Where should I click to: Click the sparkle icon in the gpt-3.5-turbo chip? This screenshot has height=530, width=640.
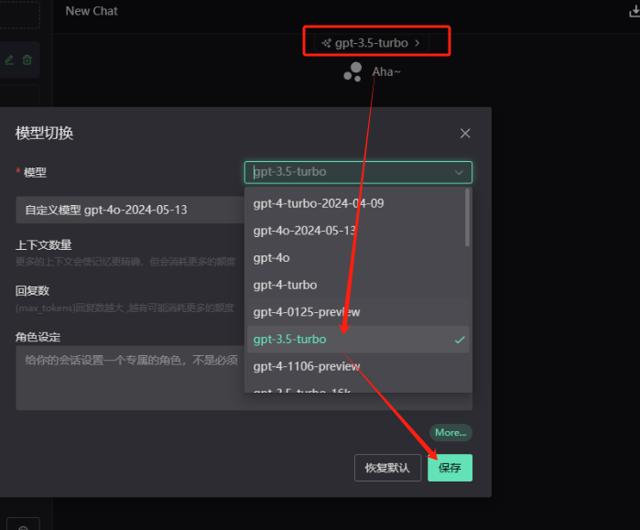[x=326, y=43]
